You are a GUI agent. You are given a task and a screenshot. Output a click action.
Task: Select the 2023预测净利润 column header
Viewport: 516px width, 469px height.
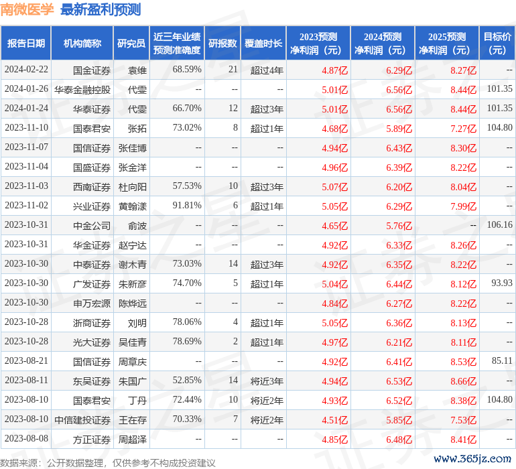pos(318,43)
